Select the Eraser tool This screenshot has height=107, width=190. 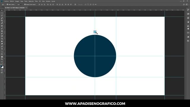click(2, 36)
